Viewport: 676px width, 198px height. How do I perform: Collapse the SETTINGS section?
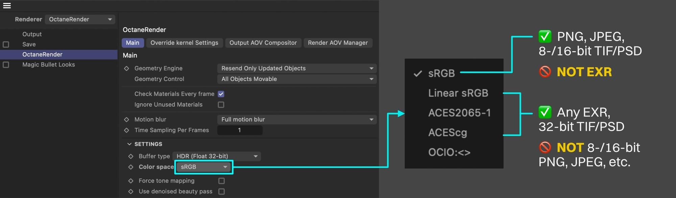point(129,144)
